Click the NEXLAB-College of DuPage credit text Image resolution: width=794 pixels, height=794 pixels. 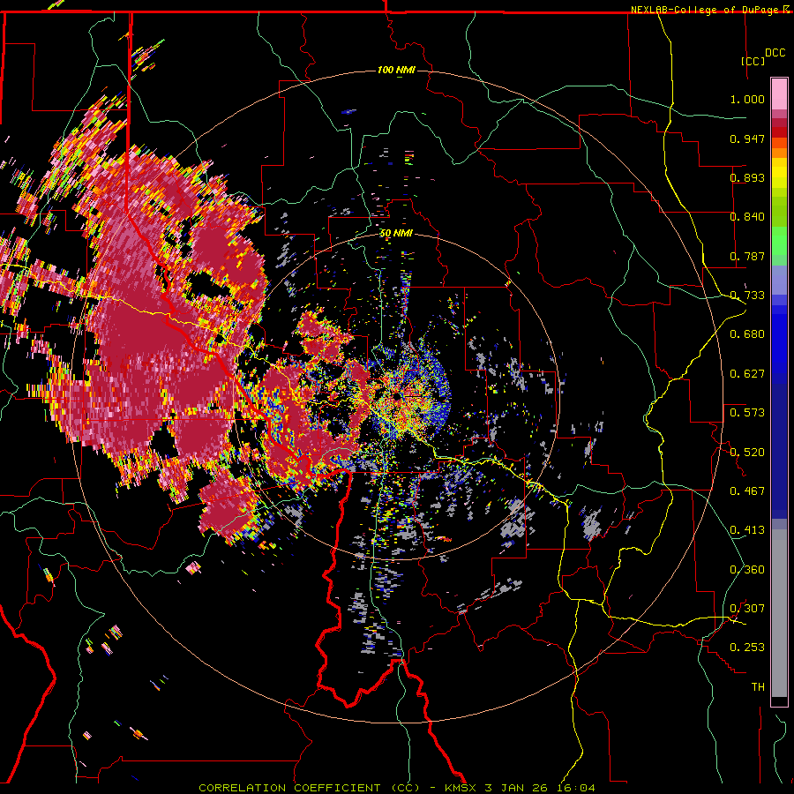pyautogui.click(x=704, y=10)
